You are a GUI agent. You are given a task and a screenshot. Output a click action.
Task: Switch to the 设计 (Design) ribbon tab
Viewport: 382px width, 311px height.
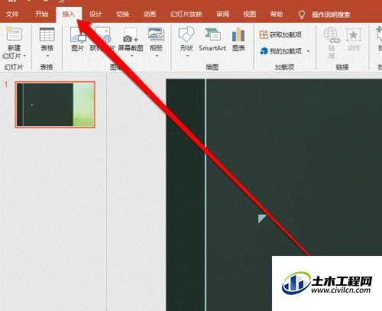coord(95,14)
